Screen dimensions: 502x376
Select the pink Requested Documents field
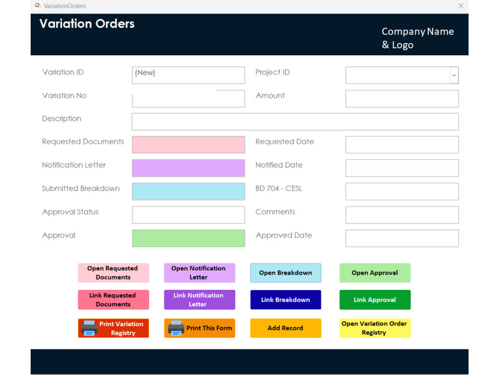point(188,144)
